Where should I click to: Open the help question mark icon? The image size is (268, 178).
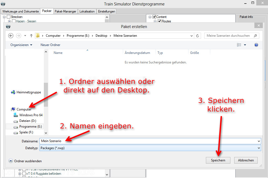point(256,45)
